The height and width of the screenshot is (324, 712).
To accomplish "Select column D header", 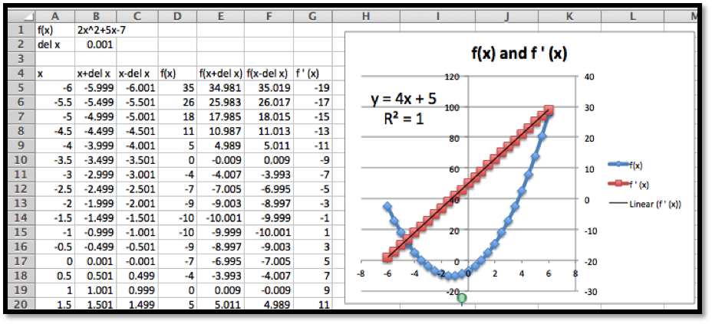I will (x=177, y=16).
